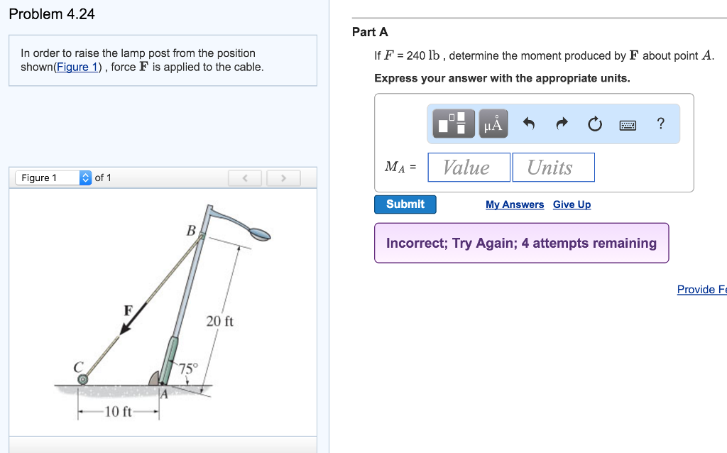Click inside the Value input field

469,167
